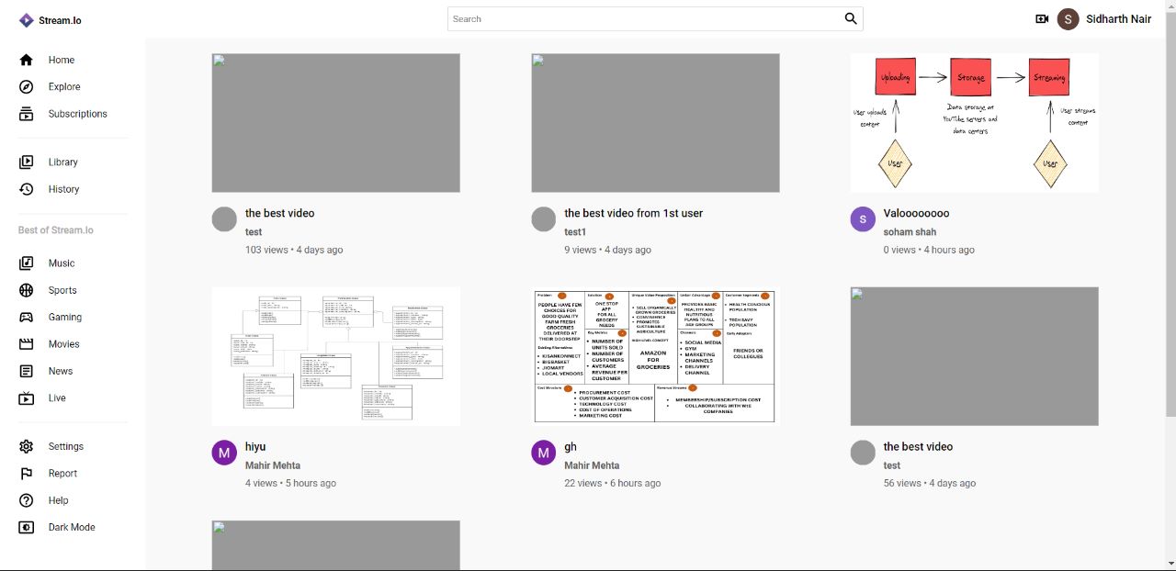The width and height of the screenshot is (1176, 571).
Task: View watch History via its clock icon
Action: [x=26, y=189]
